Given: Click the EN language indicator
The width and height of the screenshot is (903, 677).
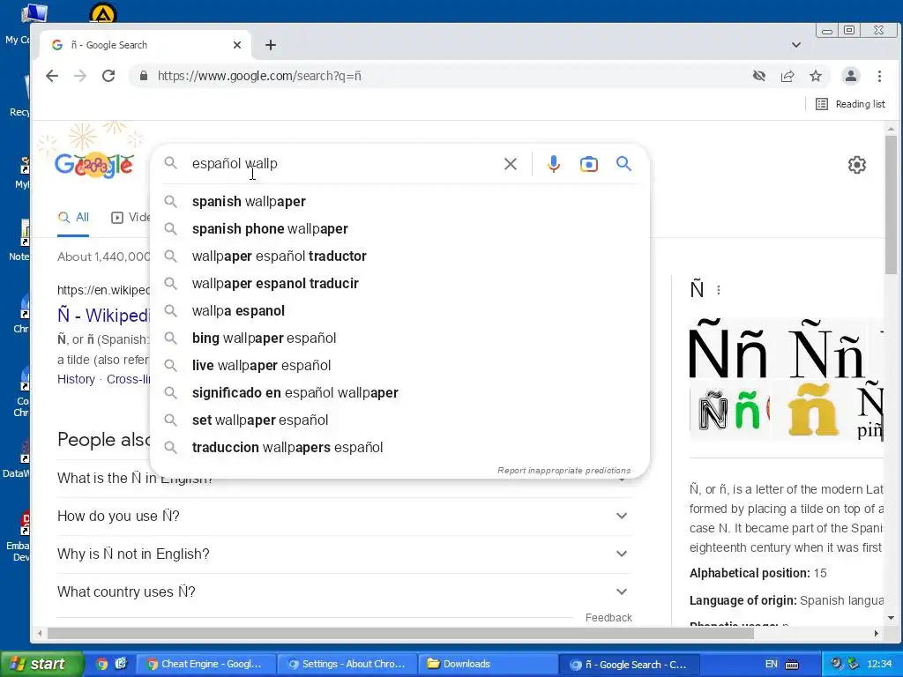Looking at the screenshot, I should (771, 665).
